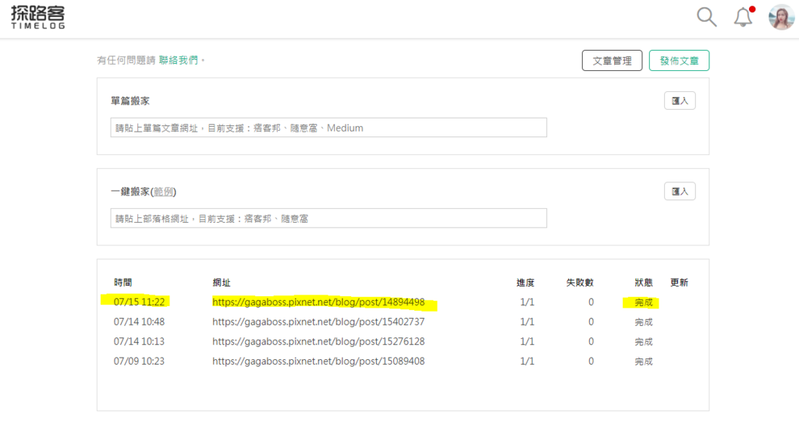799x423 pixels.
Task: Click 匯入 button in 一鍵搬家 section
Action: [680, 192]
